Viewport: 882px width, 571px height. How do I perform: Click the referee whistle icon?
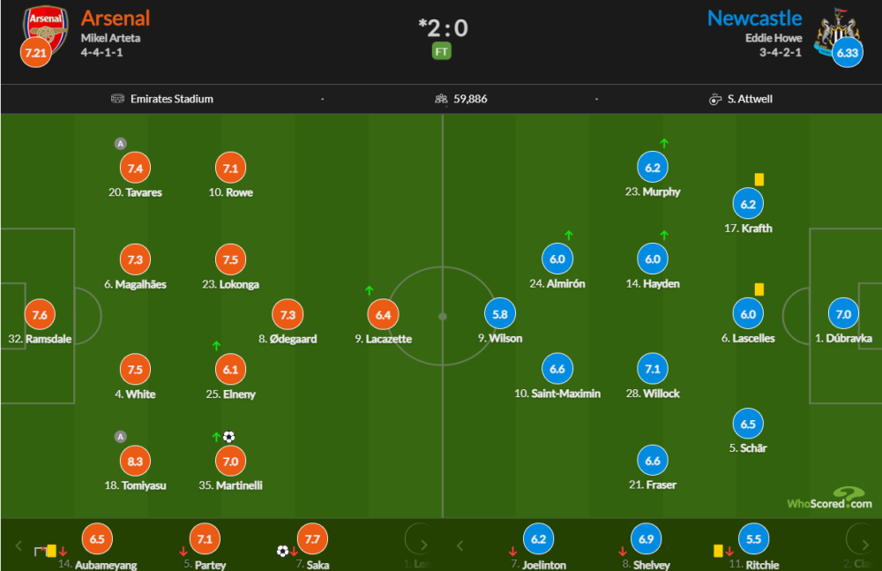[x=715, y=99]
